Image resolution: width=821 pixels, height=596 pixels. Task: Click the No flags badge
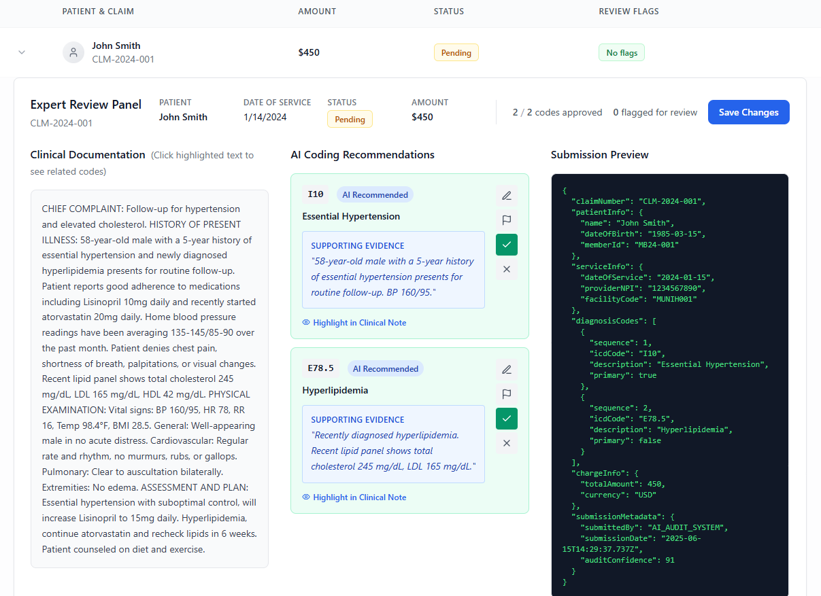[x=622, y=52]
